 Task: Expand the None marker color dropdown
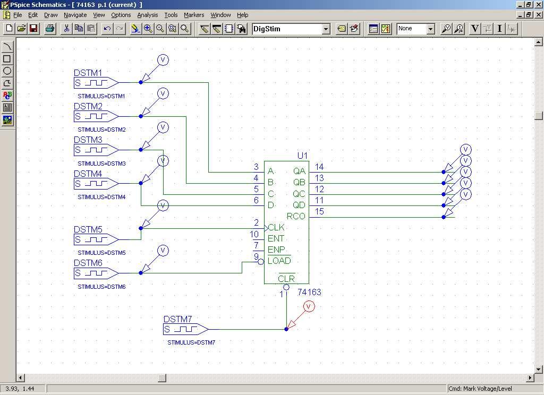point(430,29)
